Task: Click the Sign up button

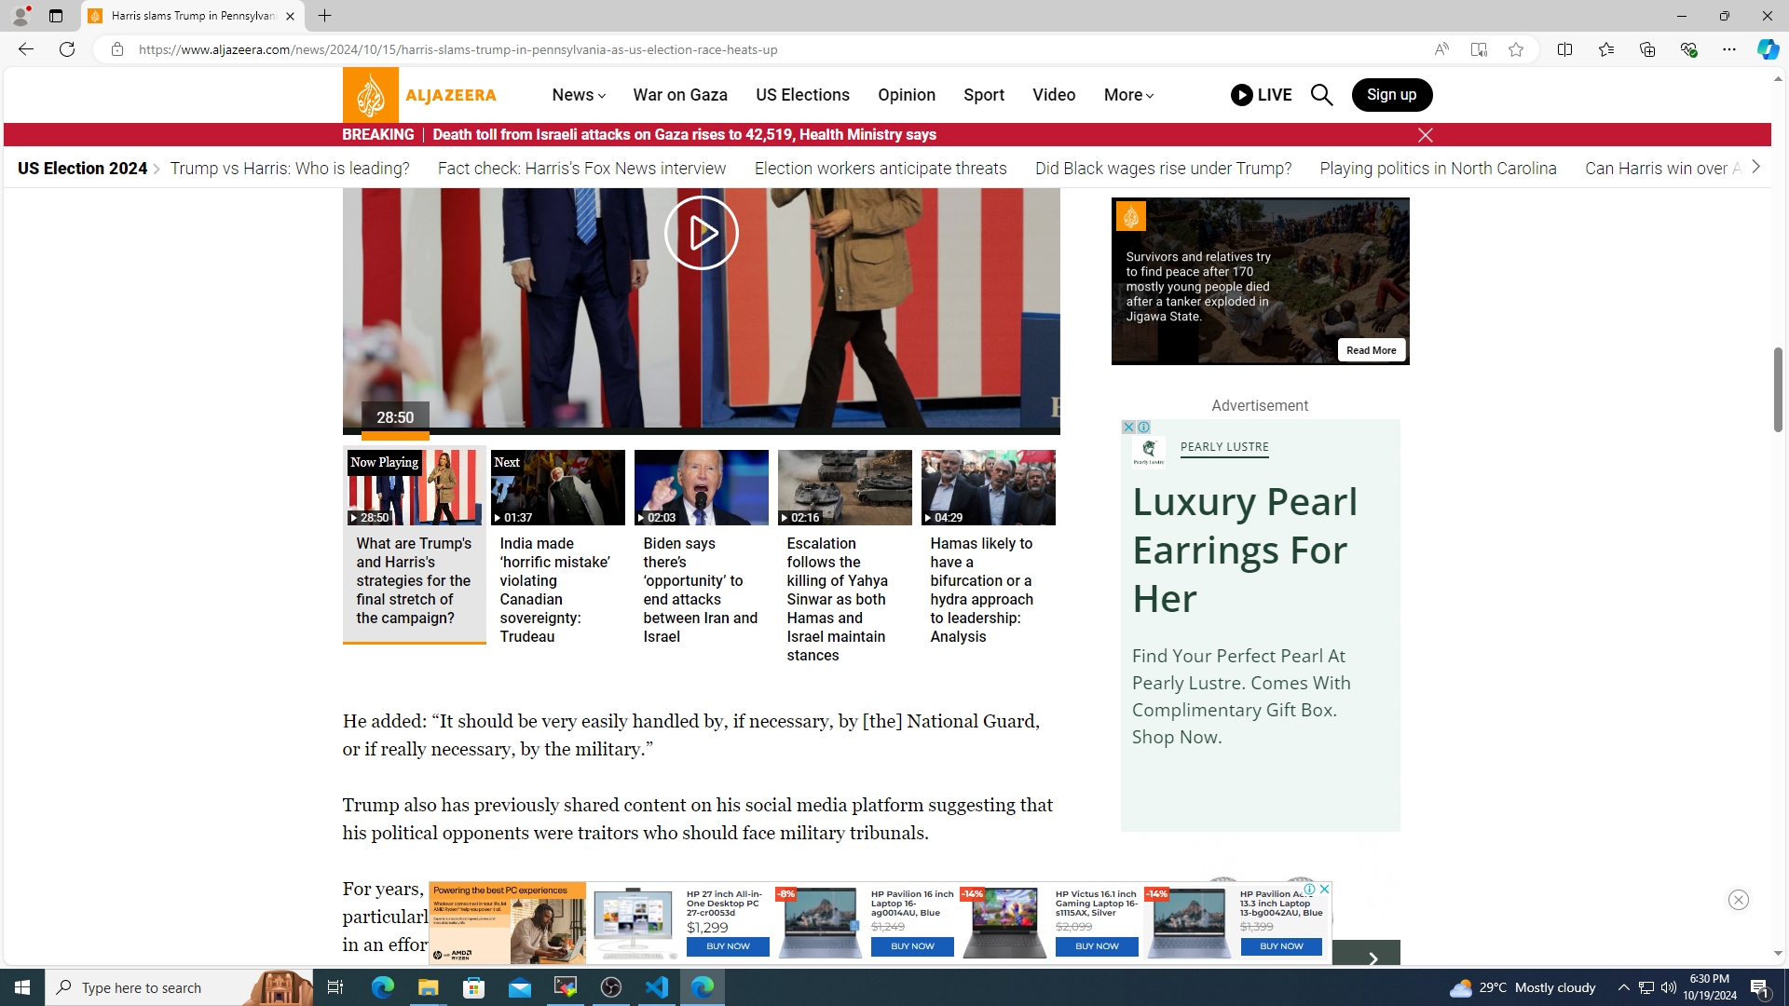Action: tap(1391, 95)
